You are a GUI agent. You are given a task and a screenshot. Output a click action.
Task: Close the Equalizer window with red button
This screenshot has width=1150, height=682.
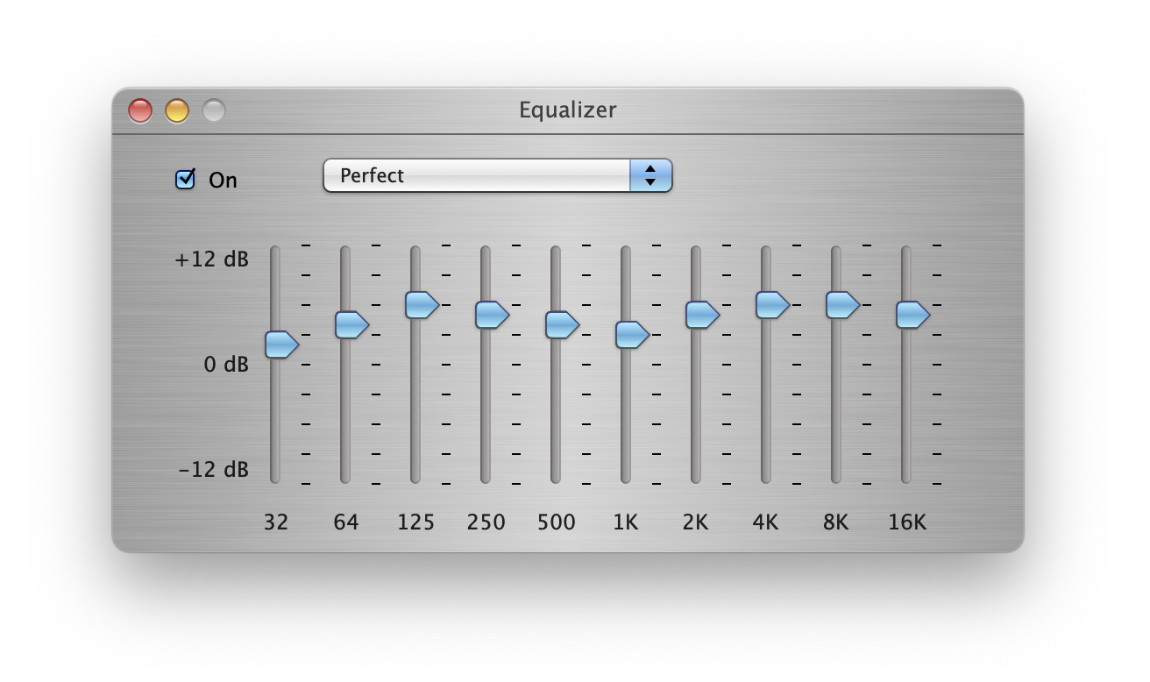(x=140, y=110)
